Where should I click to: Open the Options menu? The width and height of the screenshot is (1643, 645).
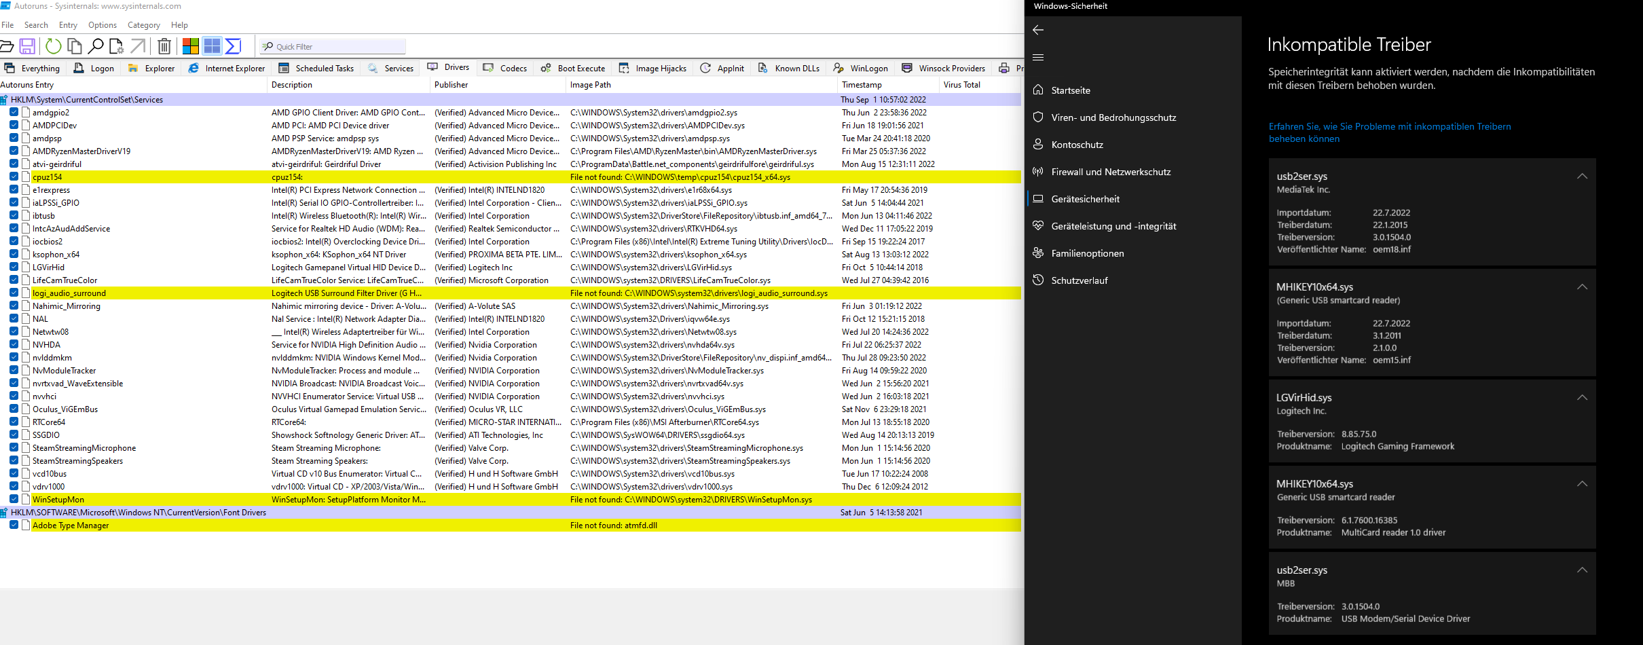pos(103,25)
